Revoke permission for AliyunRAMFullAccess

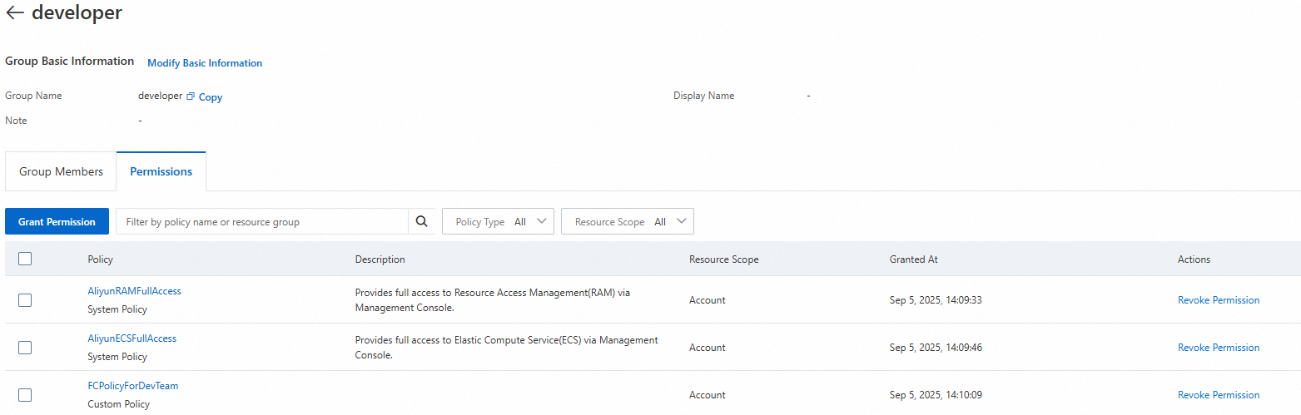tap(1218, 300)
